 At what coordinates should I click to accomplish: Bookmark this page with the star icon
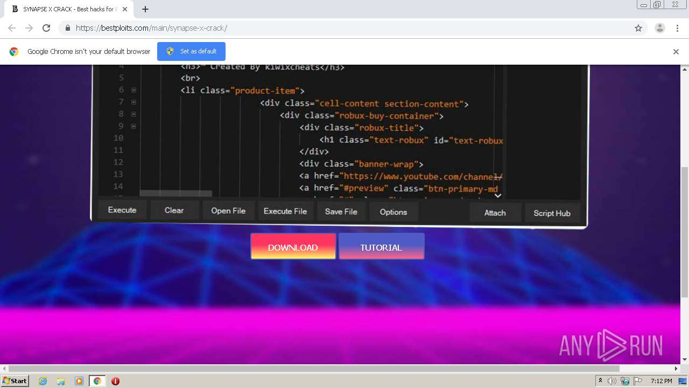[638, 28]
